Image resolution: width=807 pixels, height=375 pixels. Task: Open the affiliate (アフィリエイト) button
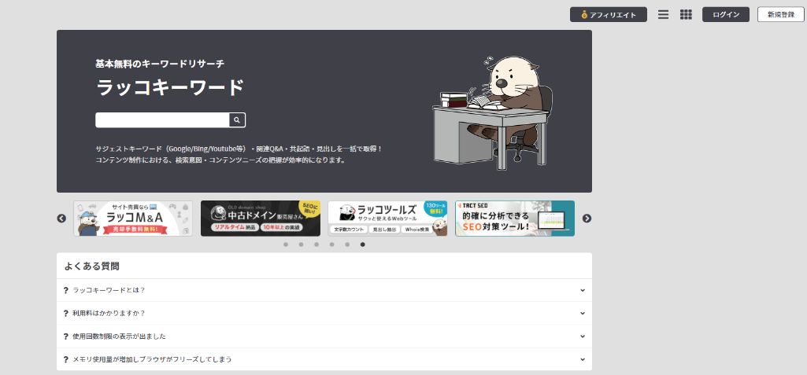pyautogui.click(x=609, y=14)
